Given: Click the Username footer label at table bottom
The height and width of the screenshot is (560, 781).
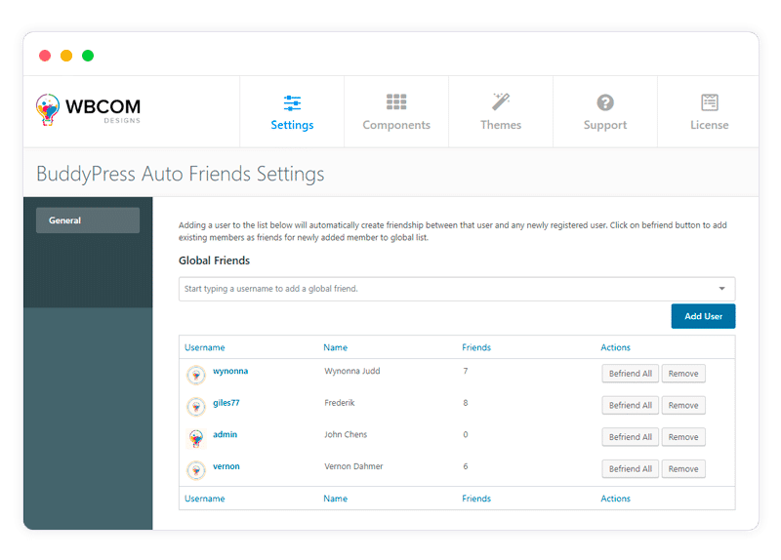Looking at the screenshot, I should point(205,499).
